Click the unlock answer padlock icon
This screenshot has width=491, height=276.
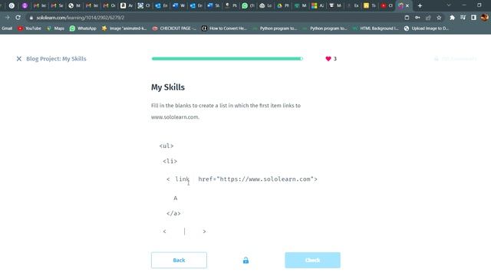(245, 261)
